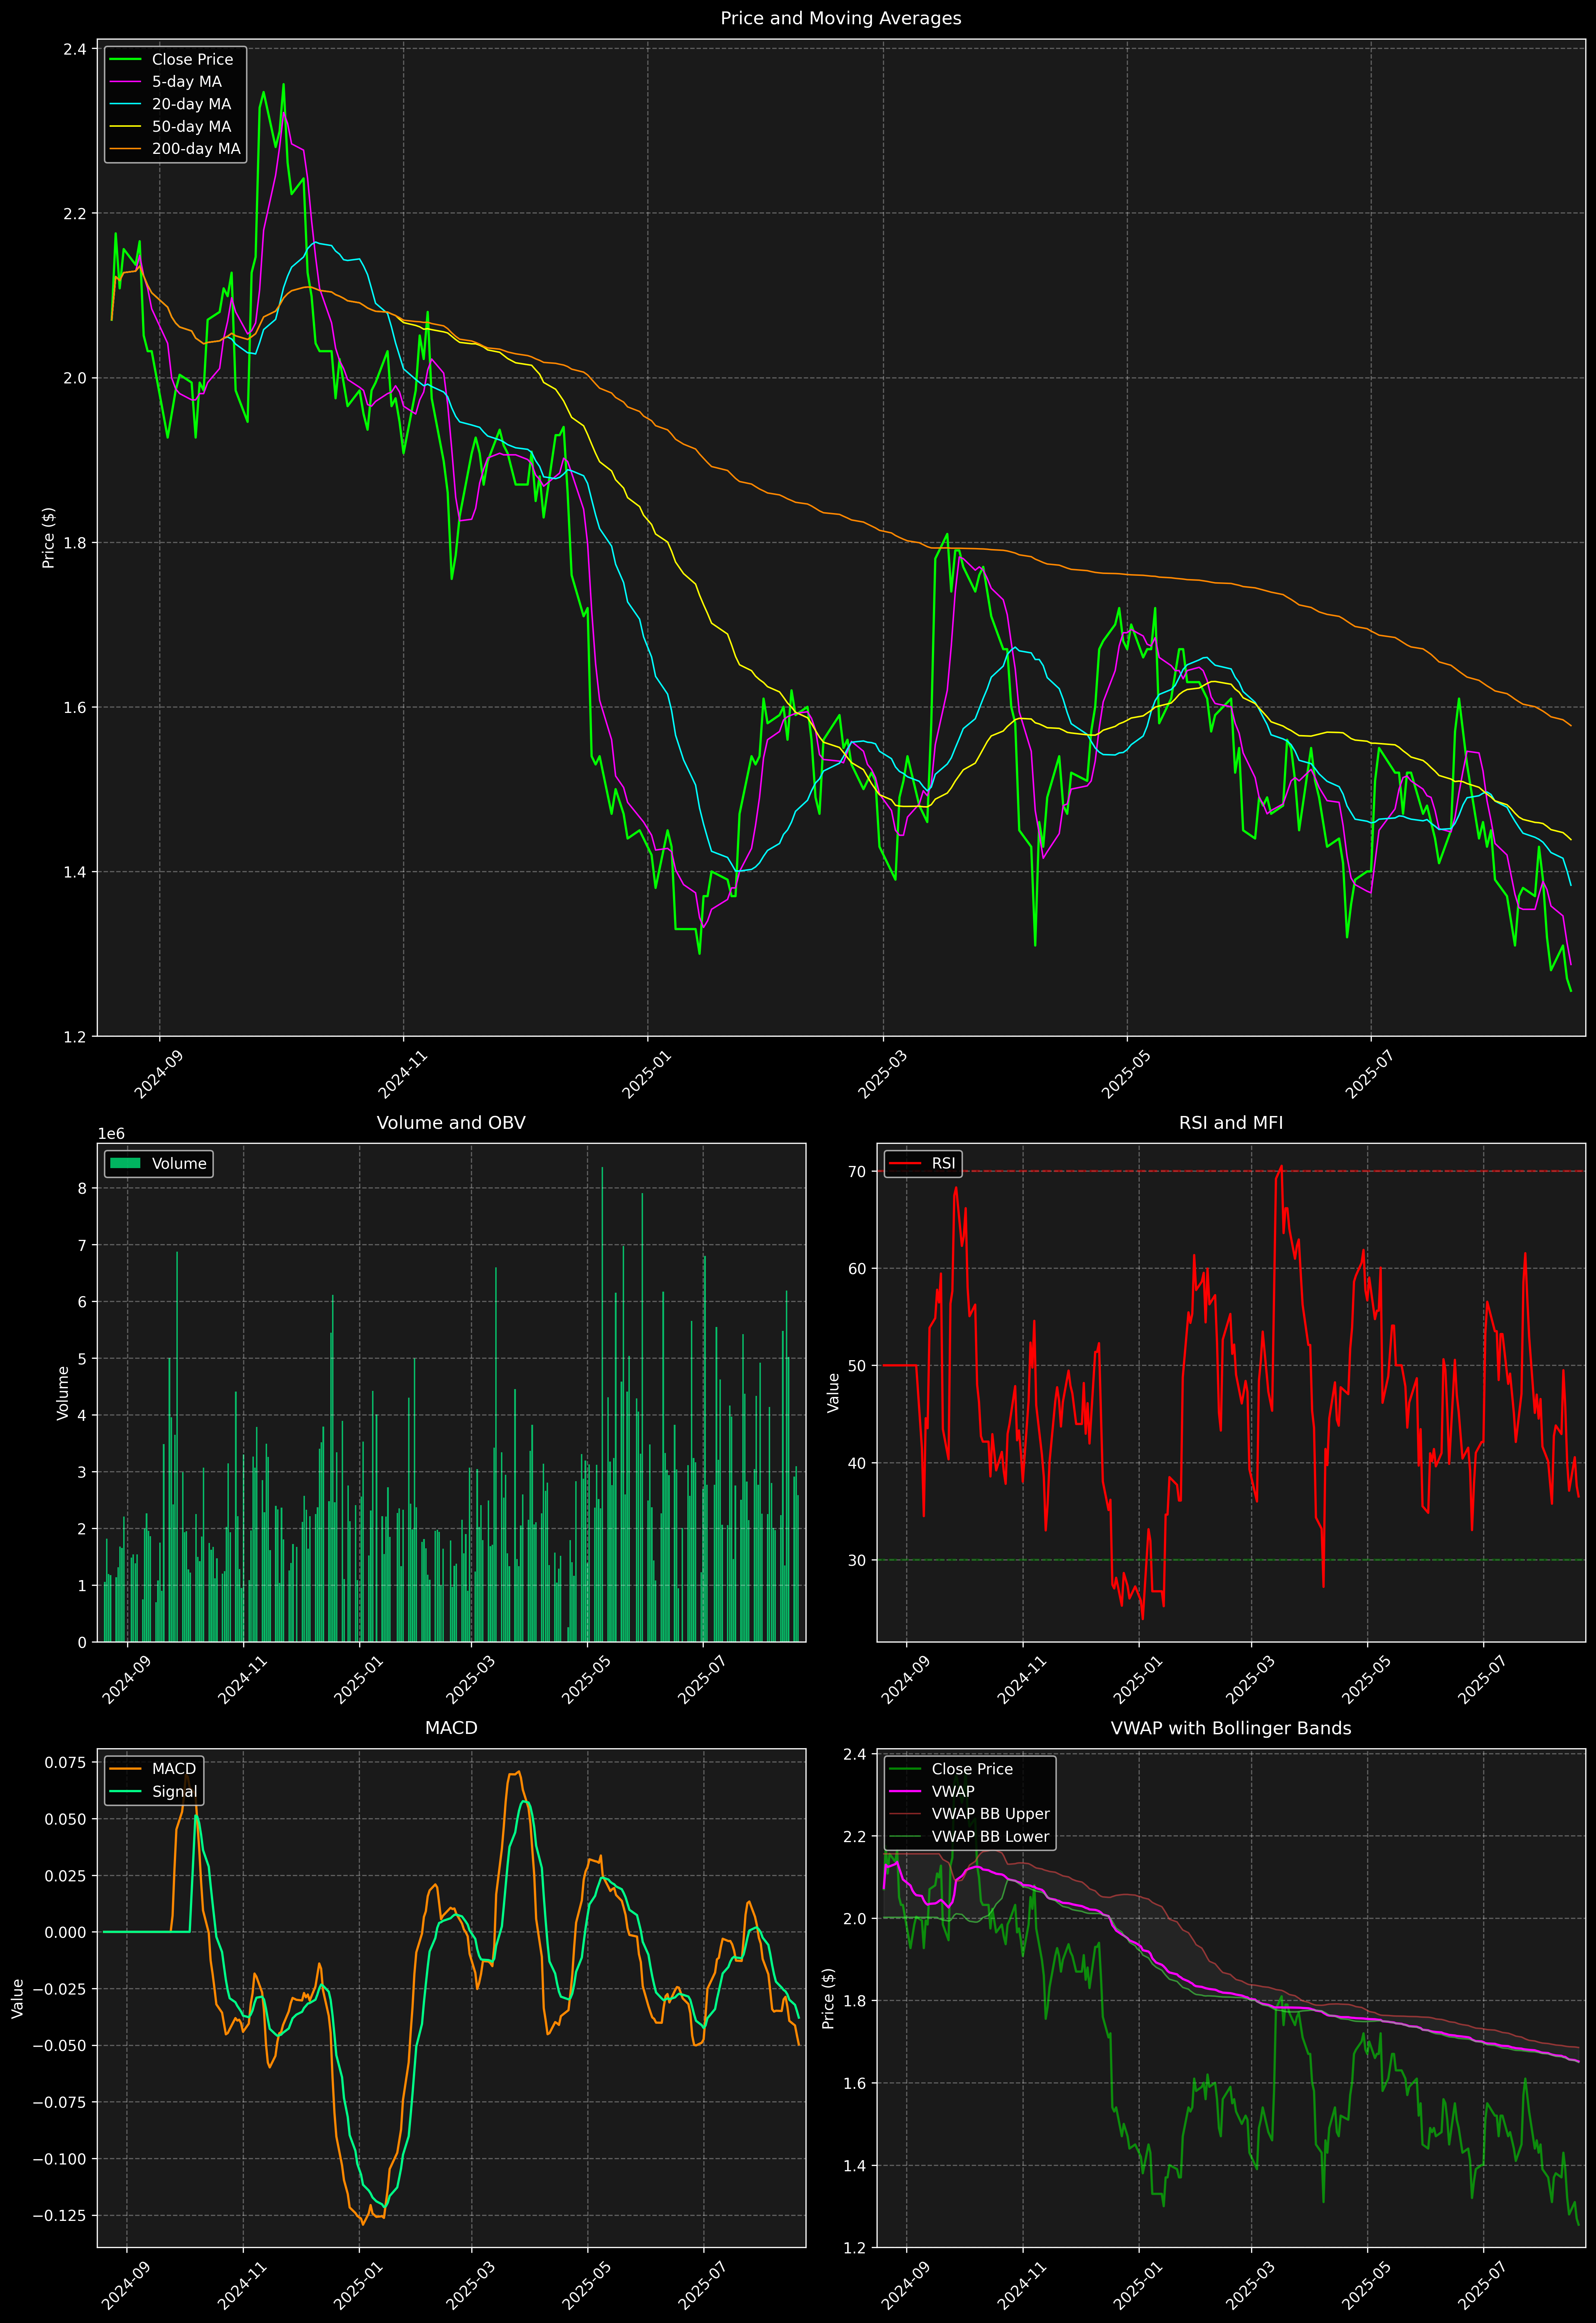Click the VWAP with Bollinger Bands title
The image size is (1596, 2323).
click(x=1231, y=1728)
